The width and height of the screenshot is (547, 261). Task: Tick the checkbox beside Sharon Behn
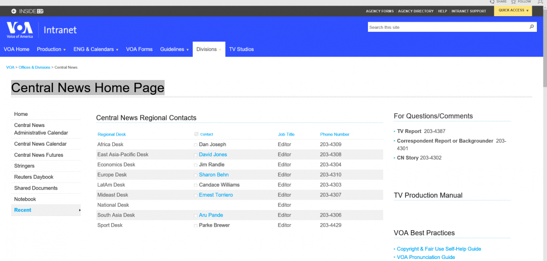click(196, 175)
